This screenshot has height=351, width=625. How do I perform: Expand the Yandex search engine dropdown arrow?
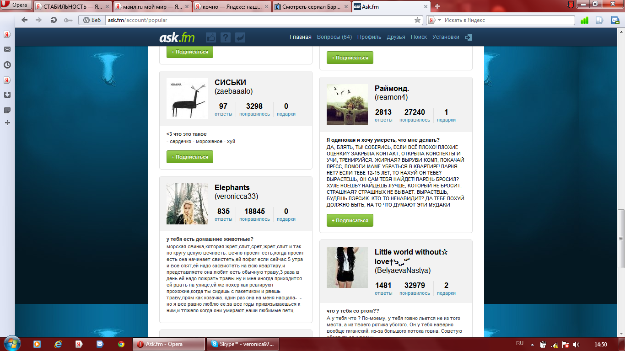(439, 20)
